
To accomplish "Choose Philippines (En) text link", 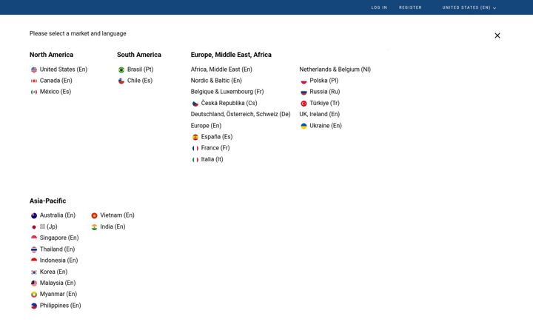I will coord(61,306).
